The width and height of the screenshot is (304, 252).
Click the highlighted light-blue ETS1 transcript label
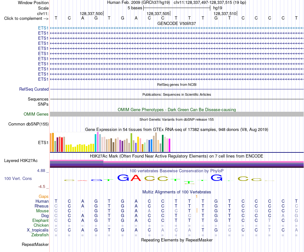tap(43, 28)
